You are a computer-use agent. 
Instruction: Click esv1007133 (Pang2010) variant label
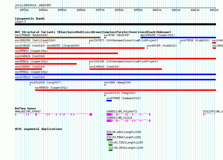point(120,93)
